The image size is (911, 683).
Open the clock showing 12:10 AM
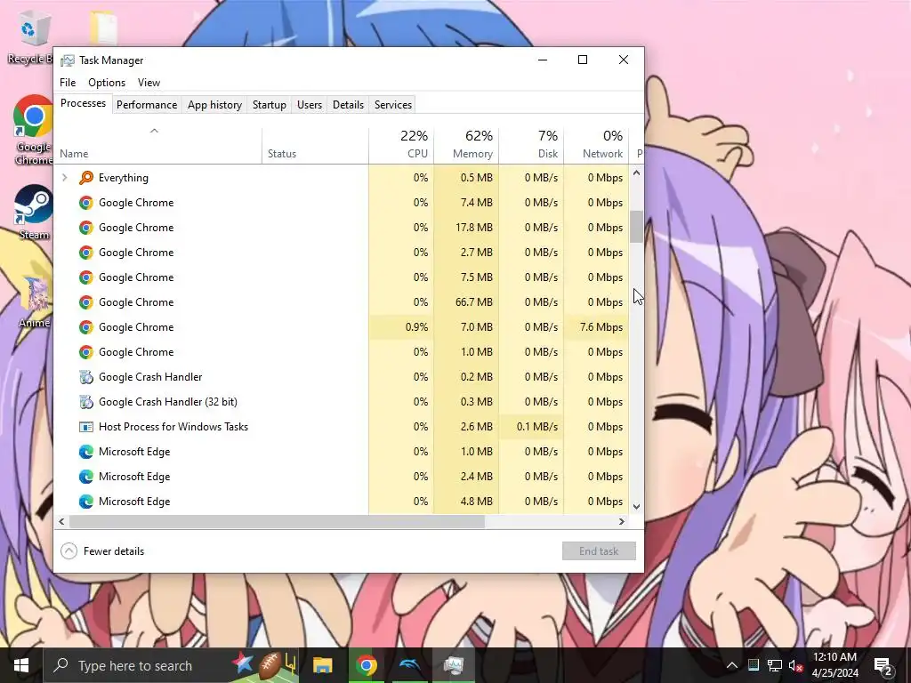click(x=834, y=665)
